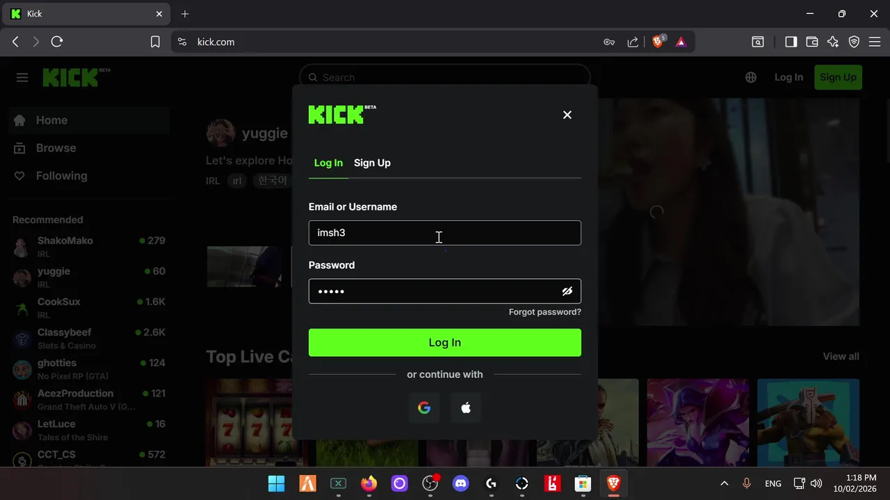Click the ENG language indicator

772,483
